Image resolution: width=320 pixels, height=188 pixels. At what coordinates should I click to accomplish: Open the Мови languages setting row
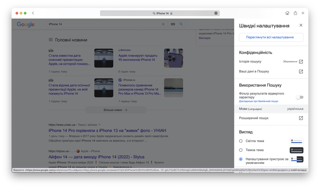271,109
